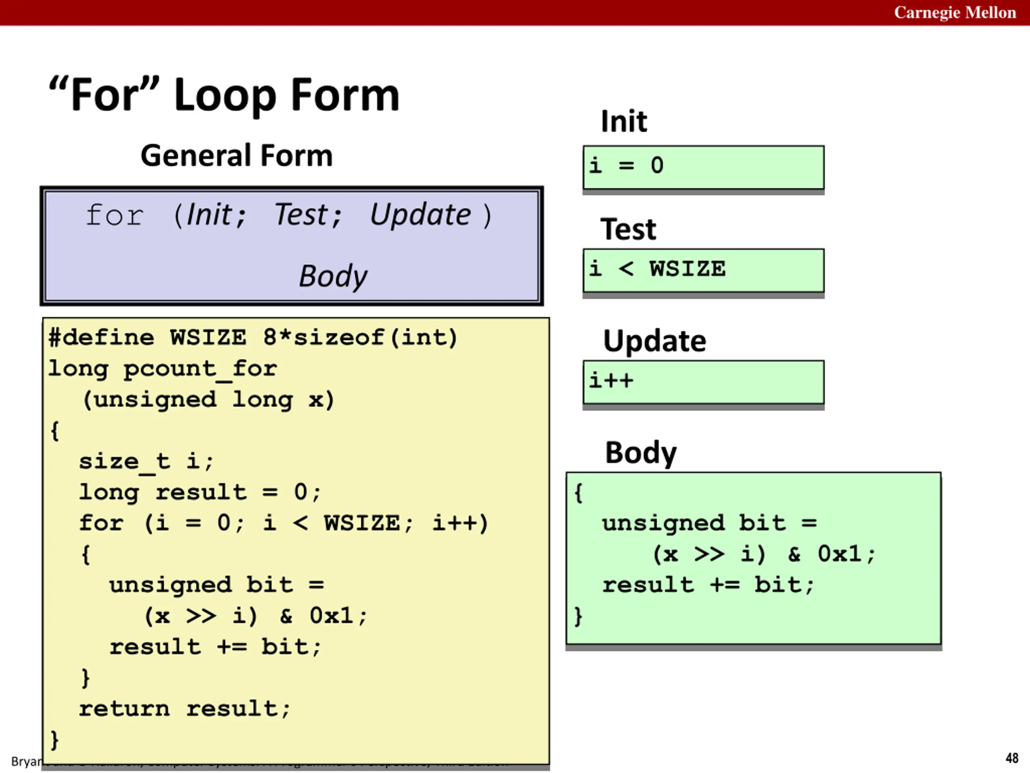Select the Test heading label
Screen dimensions: 1030x773
tap(628, 229)
